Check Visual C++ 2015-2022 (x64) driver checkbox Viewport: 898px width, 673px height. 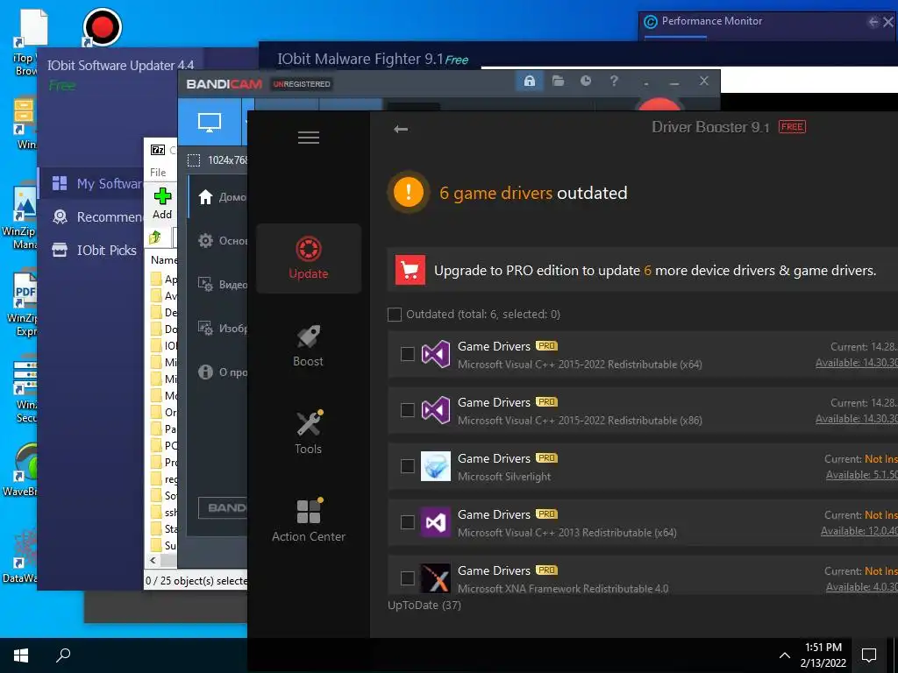(x=407, y=354)
